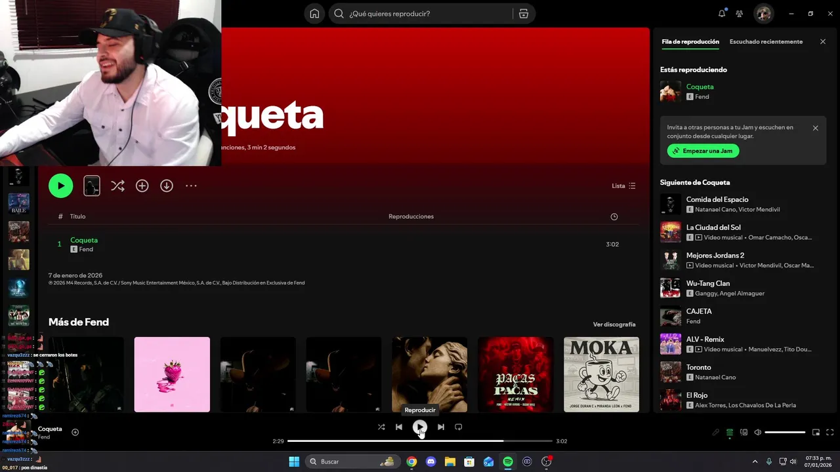Add Coqueta to liked songs plus icon
840x472 pixels.
[75, 432]
